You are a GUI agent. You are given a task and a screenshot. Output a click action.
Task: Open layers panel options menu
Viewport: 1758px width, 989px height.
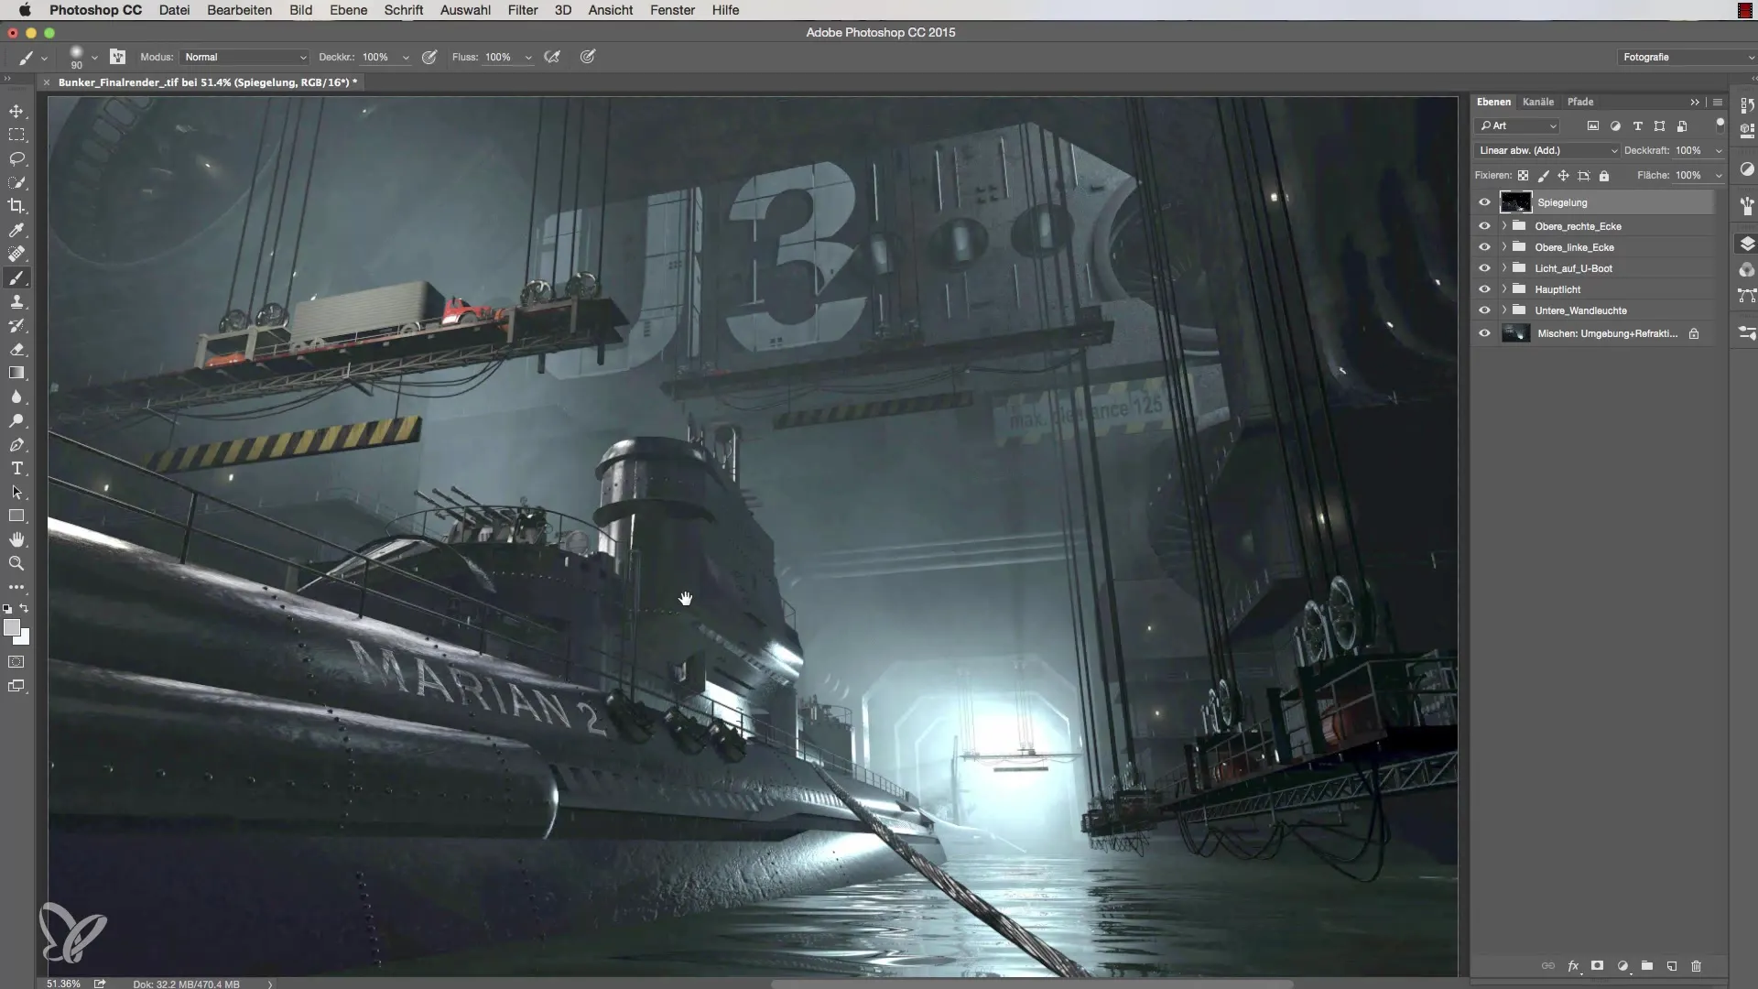tap(1718, 102)
